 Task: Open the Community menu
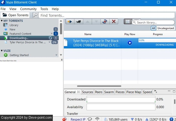pos(28,9)
